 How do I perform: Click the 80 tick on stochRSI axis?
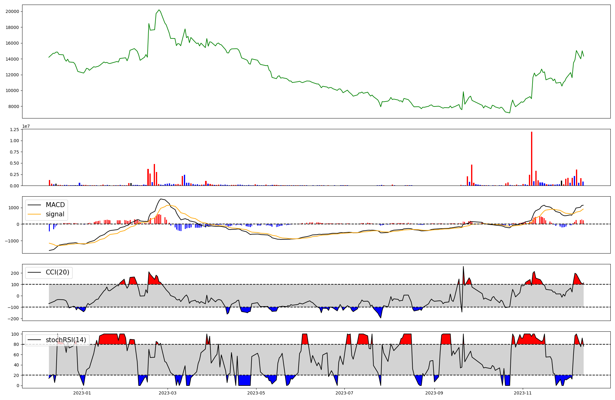(17, 344)
